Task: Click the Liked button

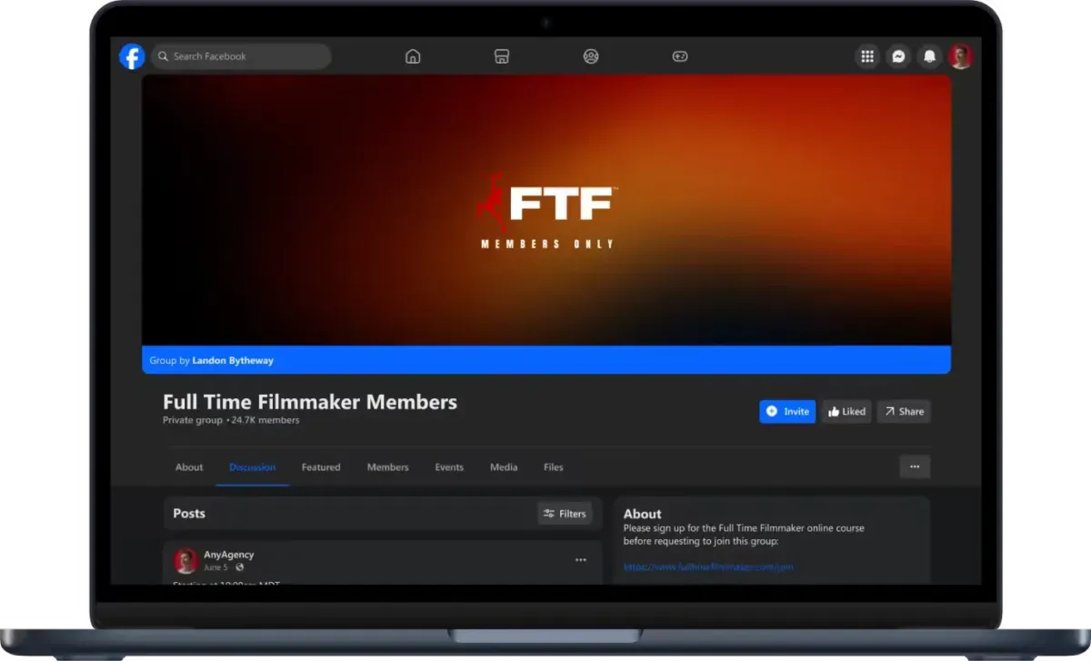Action: (x=846, y=412)
